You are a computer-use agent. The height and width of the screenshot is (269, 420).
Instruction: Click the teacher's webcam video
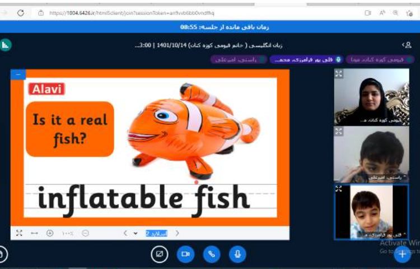pyautogui.click(x=371, y=97)
